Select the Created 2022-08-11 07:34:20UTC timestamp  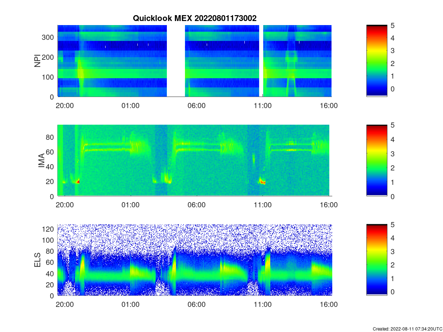(x=407, y=329)
